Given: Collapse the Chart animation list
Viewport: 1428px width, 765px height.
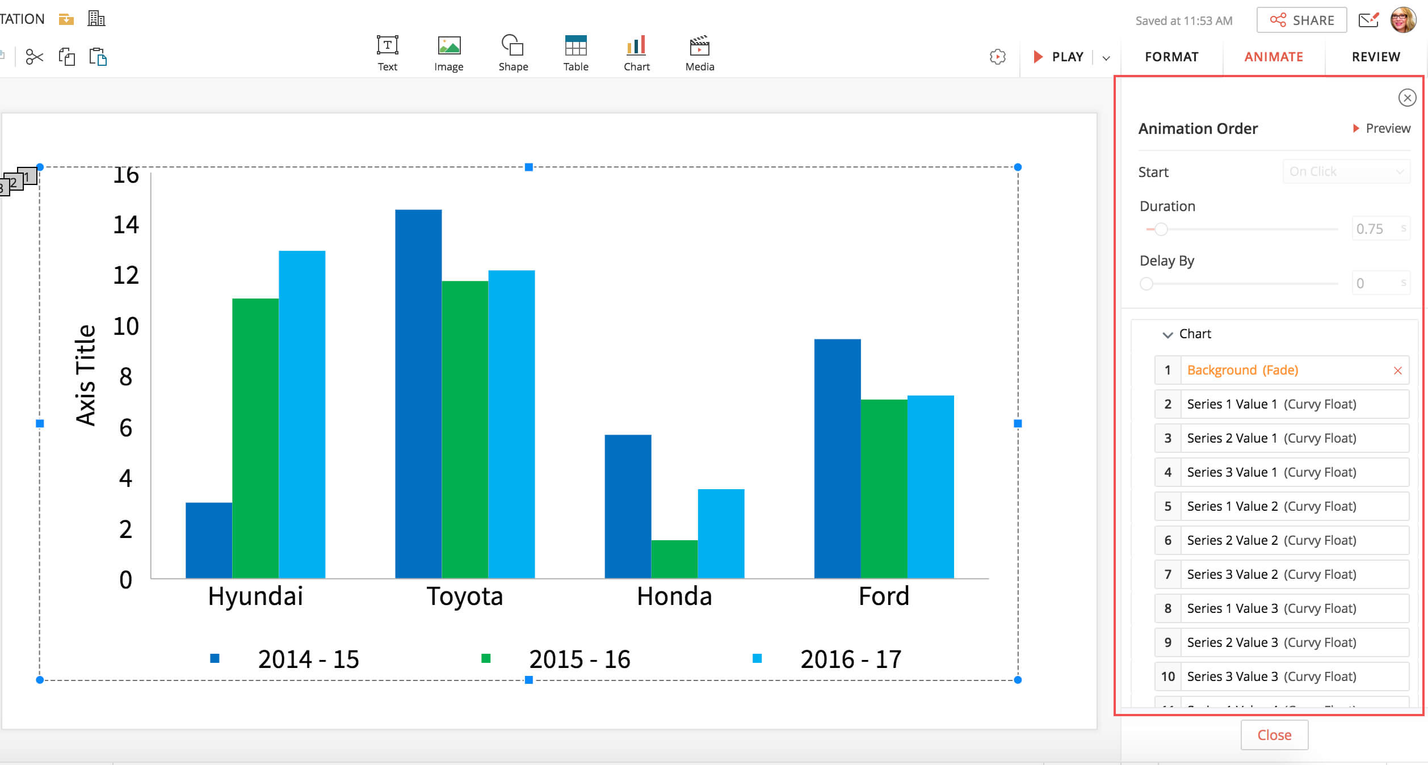Looking at the screenshot, I should pyautogui.click(x=1167, y=334).
